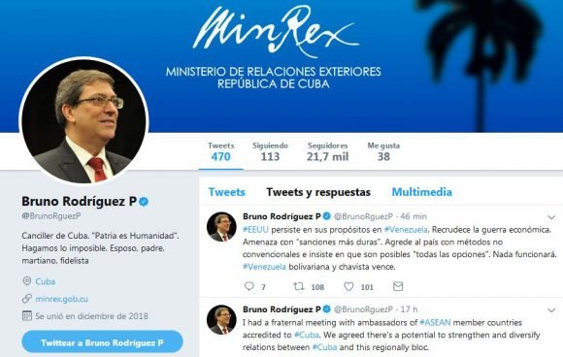Open dropdown chevron on the 17 h tweet

(551, 310)
